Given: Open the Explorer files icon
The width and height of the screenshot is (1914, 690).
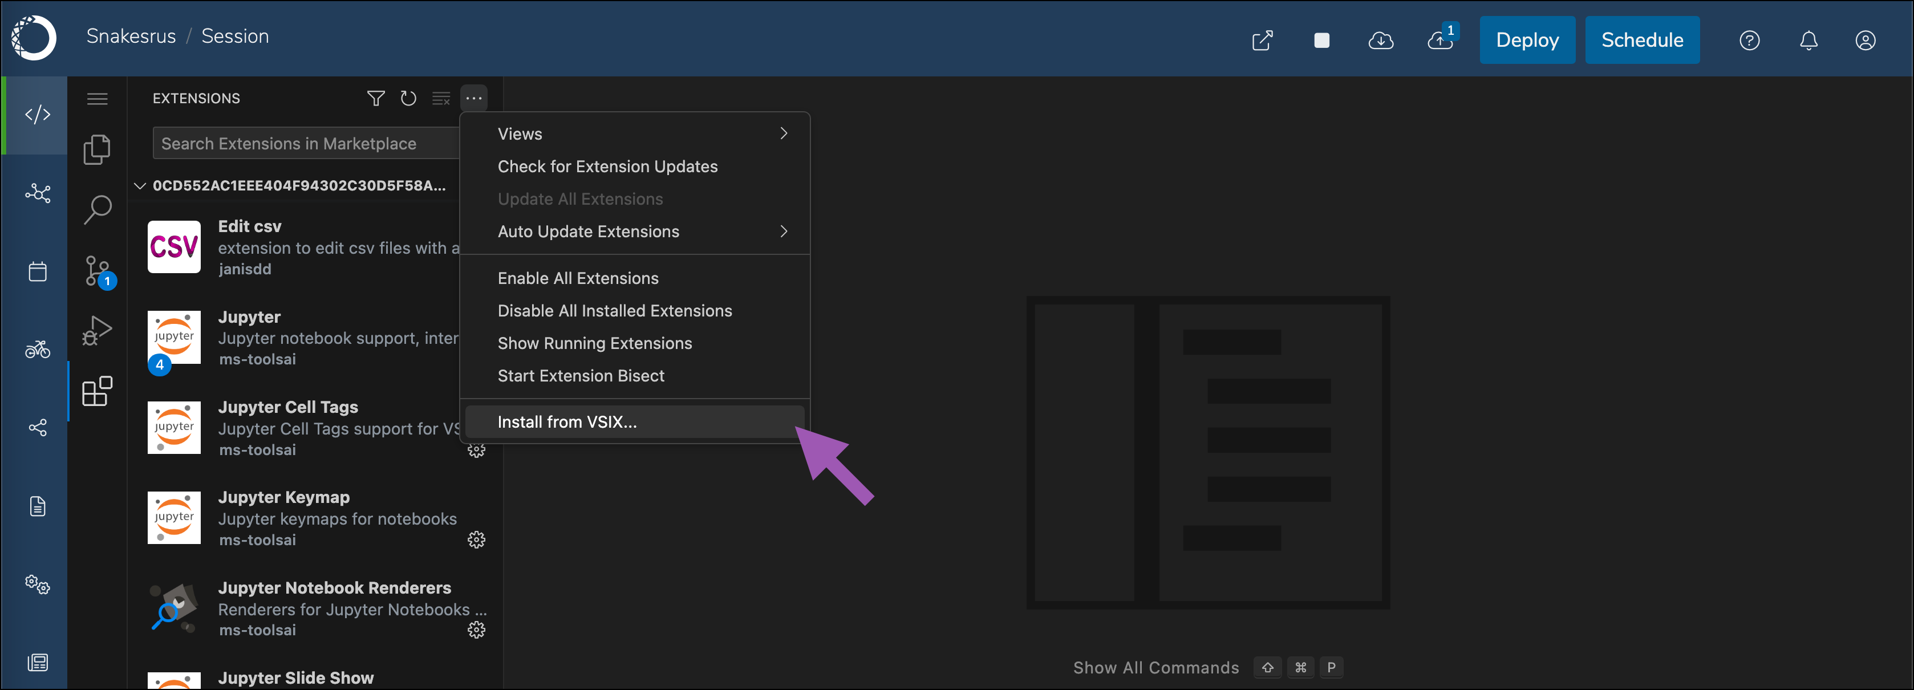Looking at the screenshot, I should point(98,149).
